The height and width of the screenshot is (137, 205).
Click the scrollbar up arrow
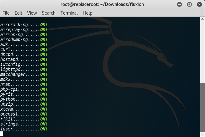coord(203,19)
